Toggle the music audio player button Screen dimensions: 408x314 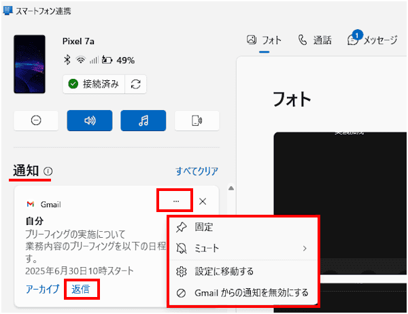point(143,120)
